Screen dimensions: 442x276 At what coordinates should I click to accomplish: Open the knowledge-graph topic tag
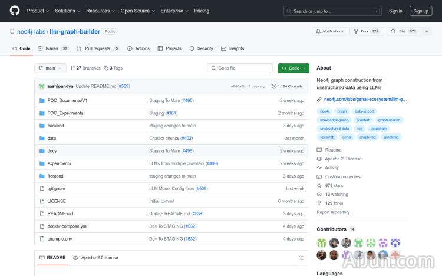tap(334, 120)
